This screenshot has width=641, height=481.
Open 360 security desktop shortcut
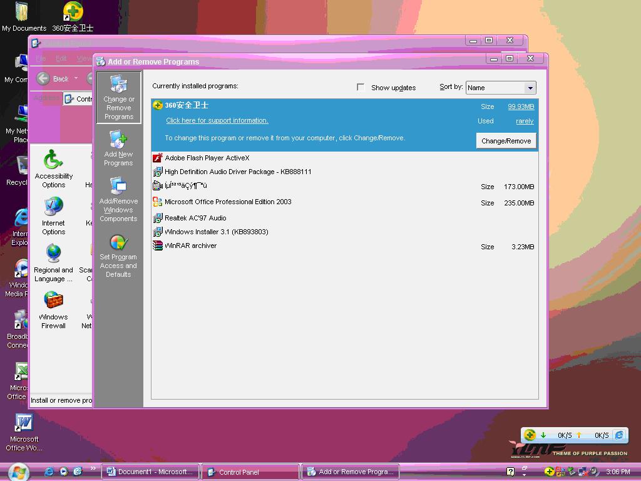(73, 17)
